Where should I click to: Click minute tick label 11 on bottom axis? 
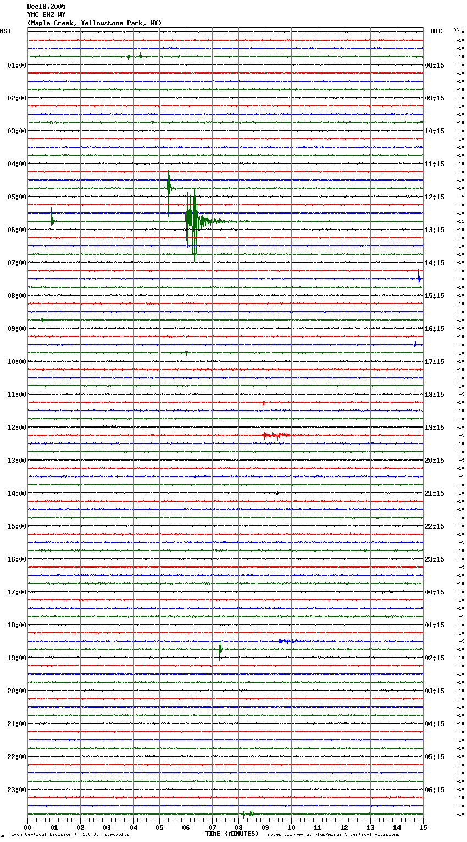pos(318,827)
